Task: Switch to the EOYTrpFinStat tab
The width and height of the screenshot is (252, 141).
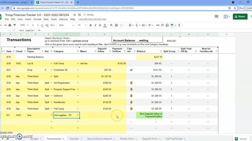Action: click(175, 139)
